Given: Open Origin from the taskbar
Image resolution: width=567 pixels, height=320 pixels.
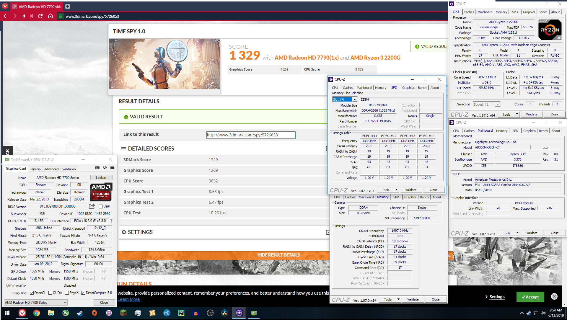Looking at the screenshot, I should [94, 313].
